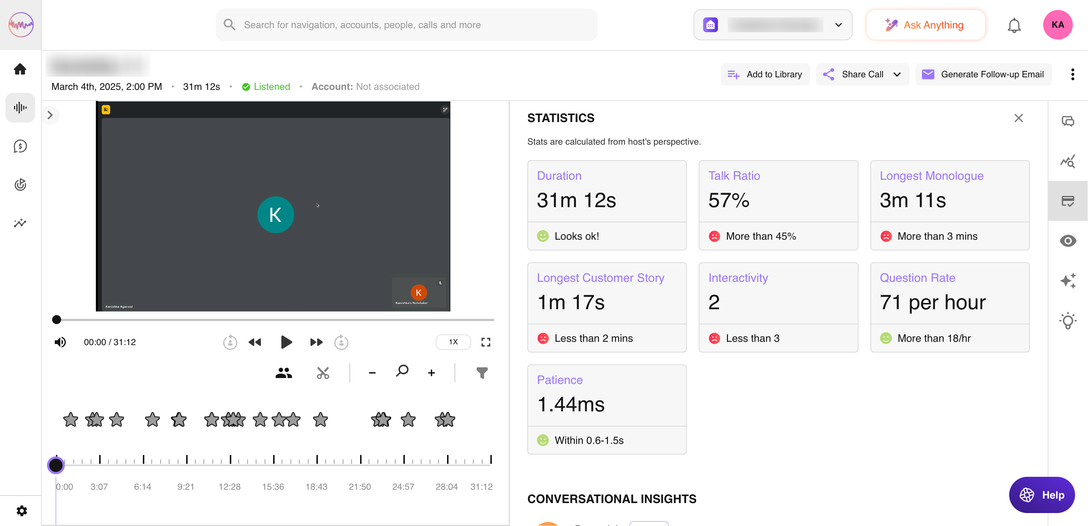The image size is (1088, 526).
Task: Click the Add to Library button
Action: coord(765,74)
